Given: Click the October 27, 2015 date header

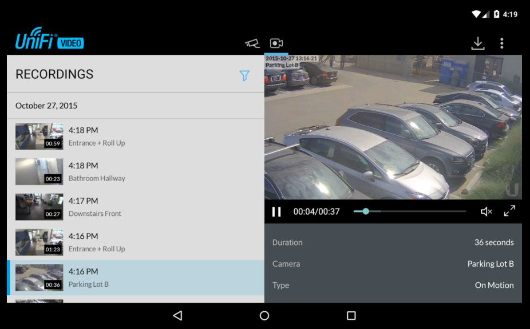Looking at the screenshot, I should (46, 106).
